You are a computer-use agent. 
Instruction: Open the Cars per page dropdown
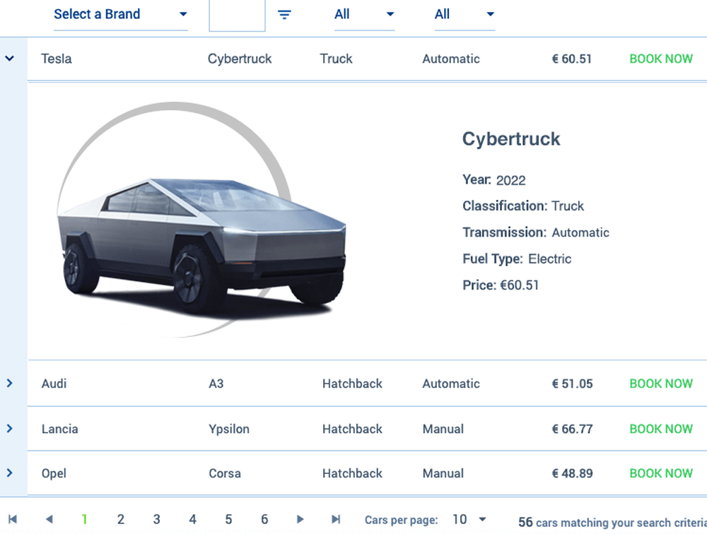click(x=469, y=520)
